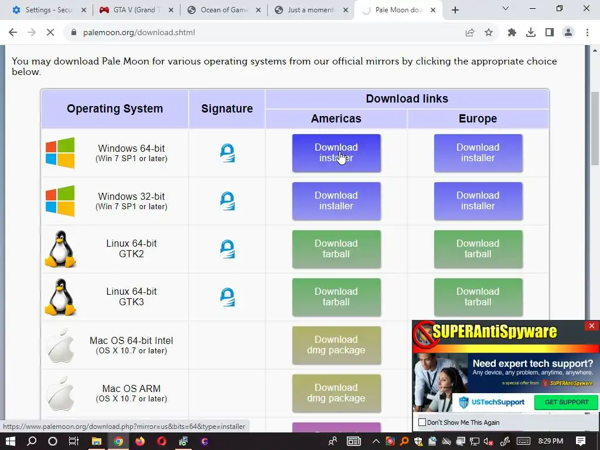The width and height of the screenshot is (600, 450).
Task: Open the Windows Start menu
Action: pos(11,441)
